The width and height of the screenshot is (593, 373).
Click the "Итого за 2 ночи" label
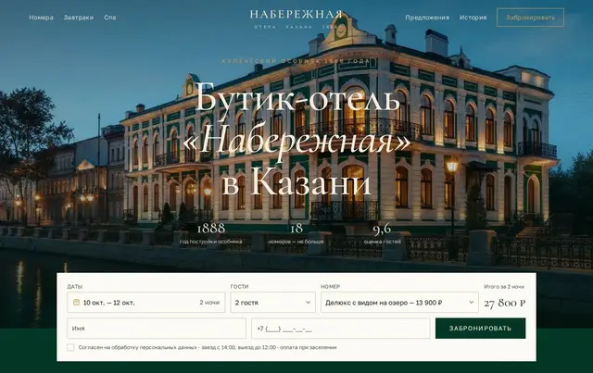click(x=504, y=286)
